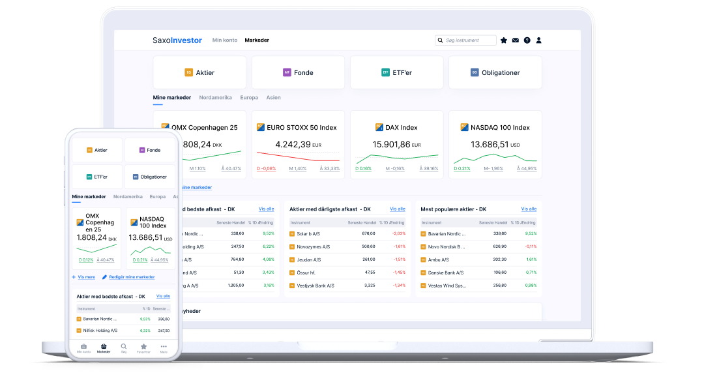The image size is (704, 384).
Task: Click Vis alle for bedste afkast on laptop
Action: (x=266, y=209)
